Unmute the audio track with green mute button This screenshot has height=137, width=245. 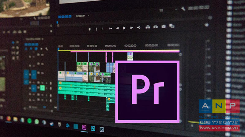42,88
